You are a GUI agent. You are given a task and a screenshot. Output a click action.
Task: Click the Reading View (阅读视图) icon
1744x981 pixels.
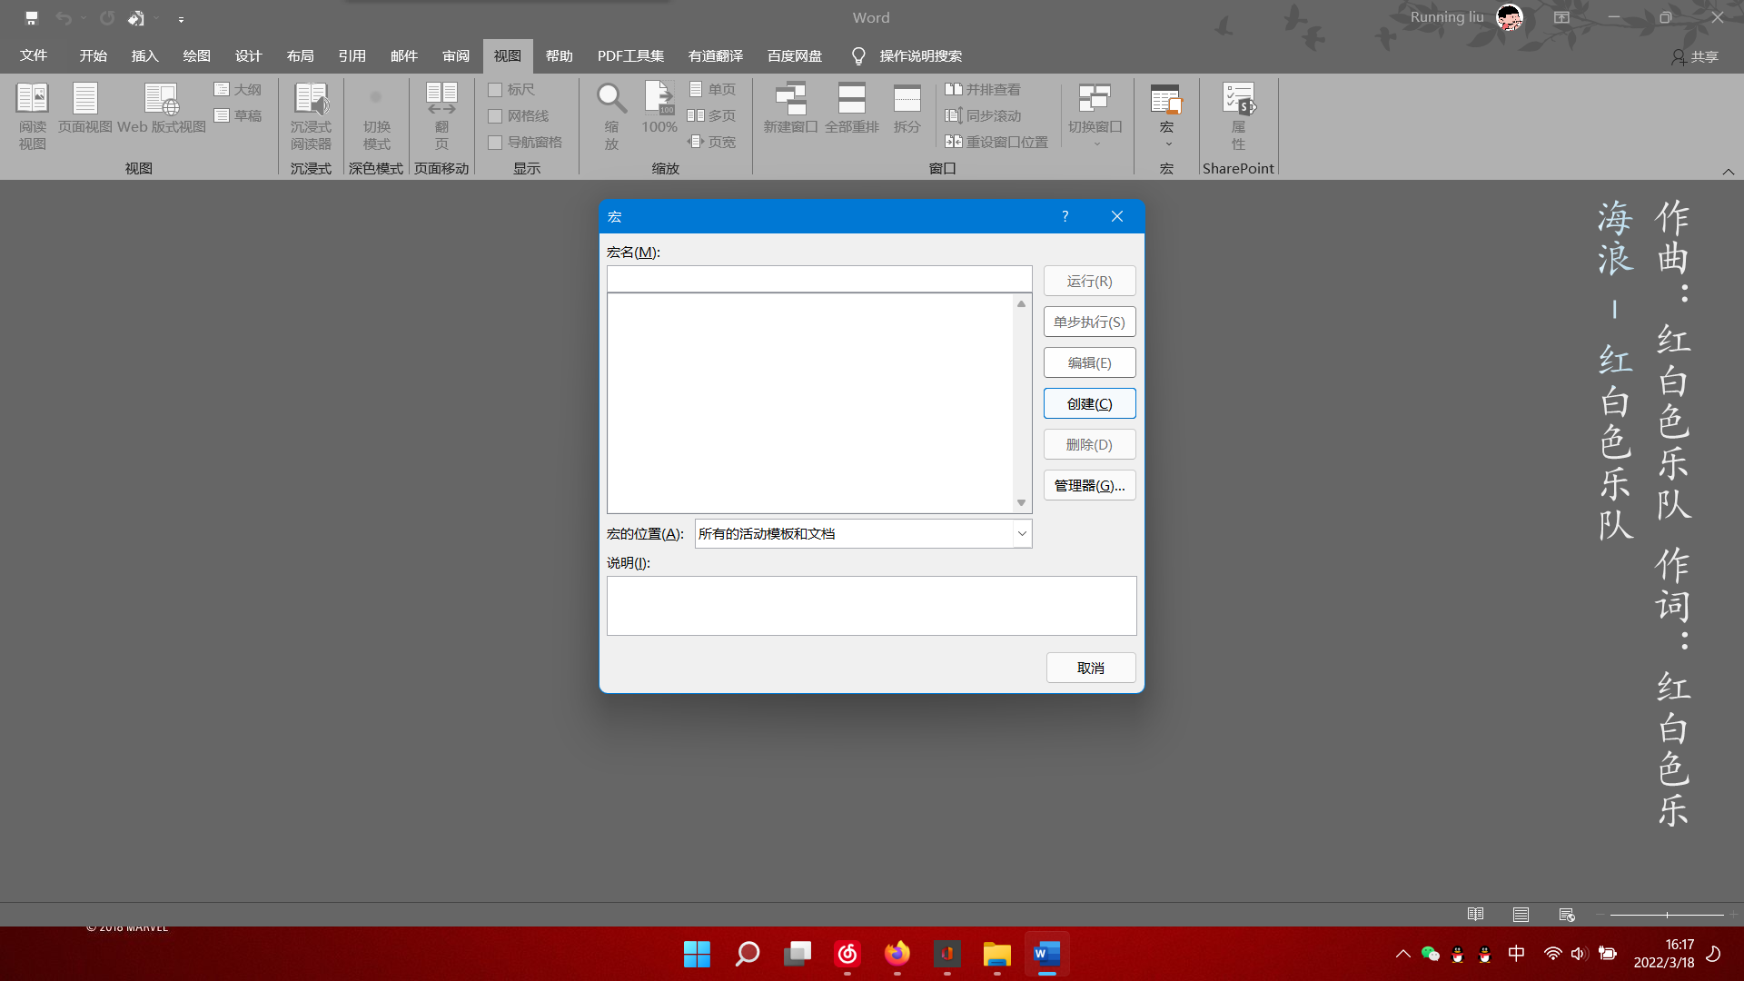tap(32, 98)
